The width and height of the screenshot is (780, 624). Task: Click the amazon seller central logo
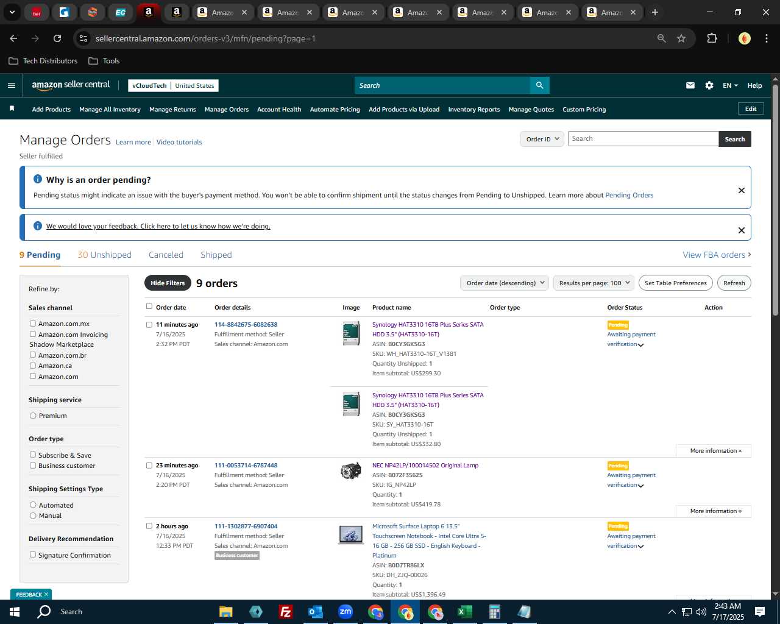(71, 85)
